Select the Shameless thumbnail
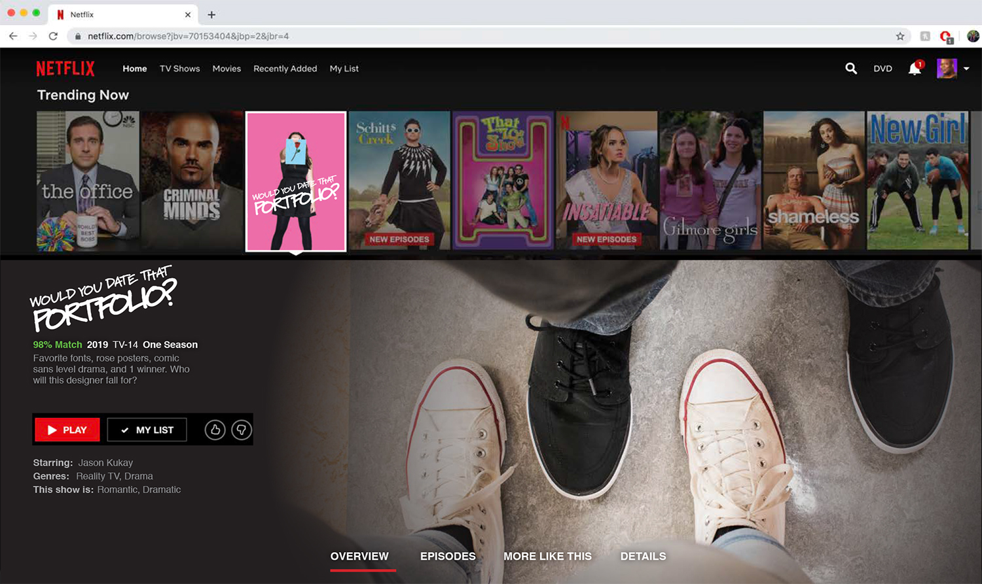 point(814,180)
